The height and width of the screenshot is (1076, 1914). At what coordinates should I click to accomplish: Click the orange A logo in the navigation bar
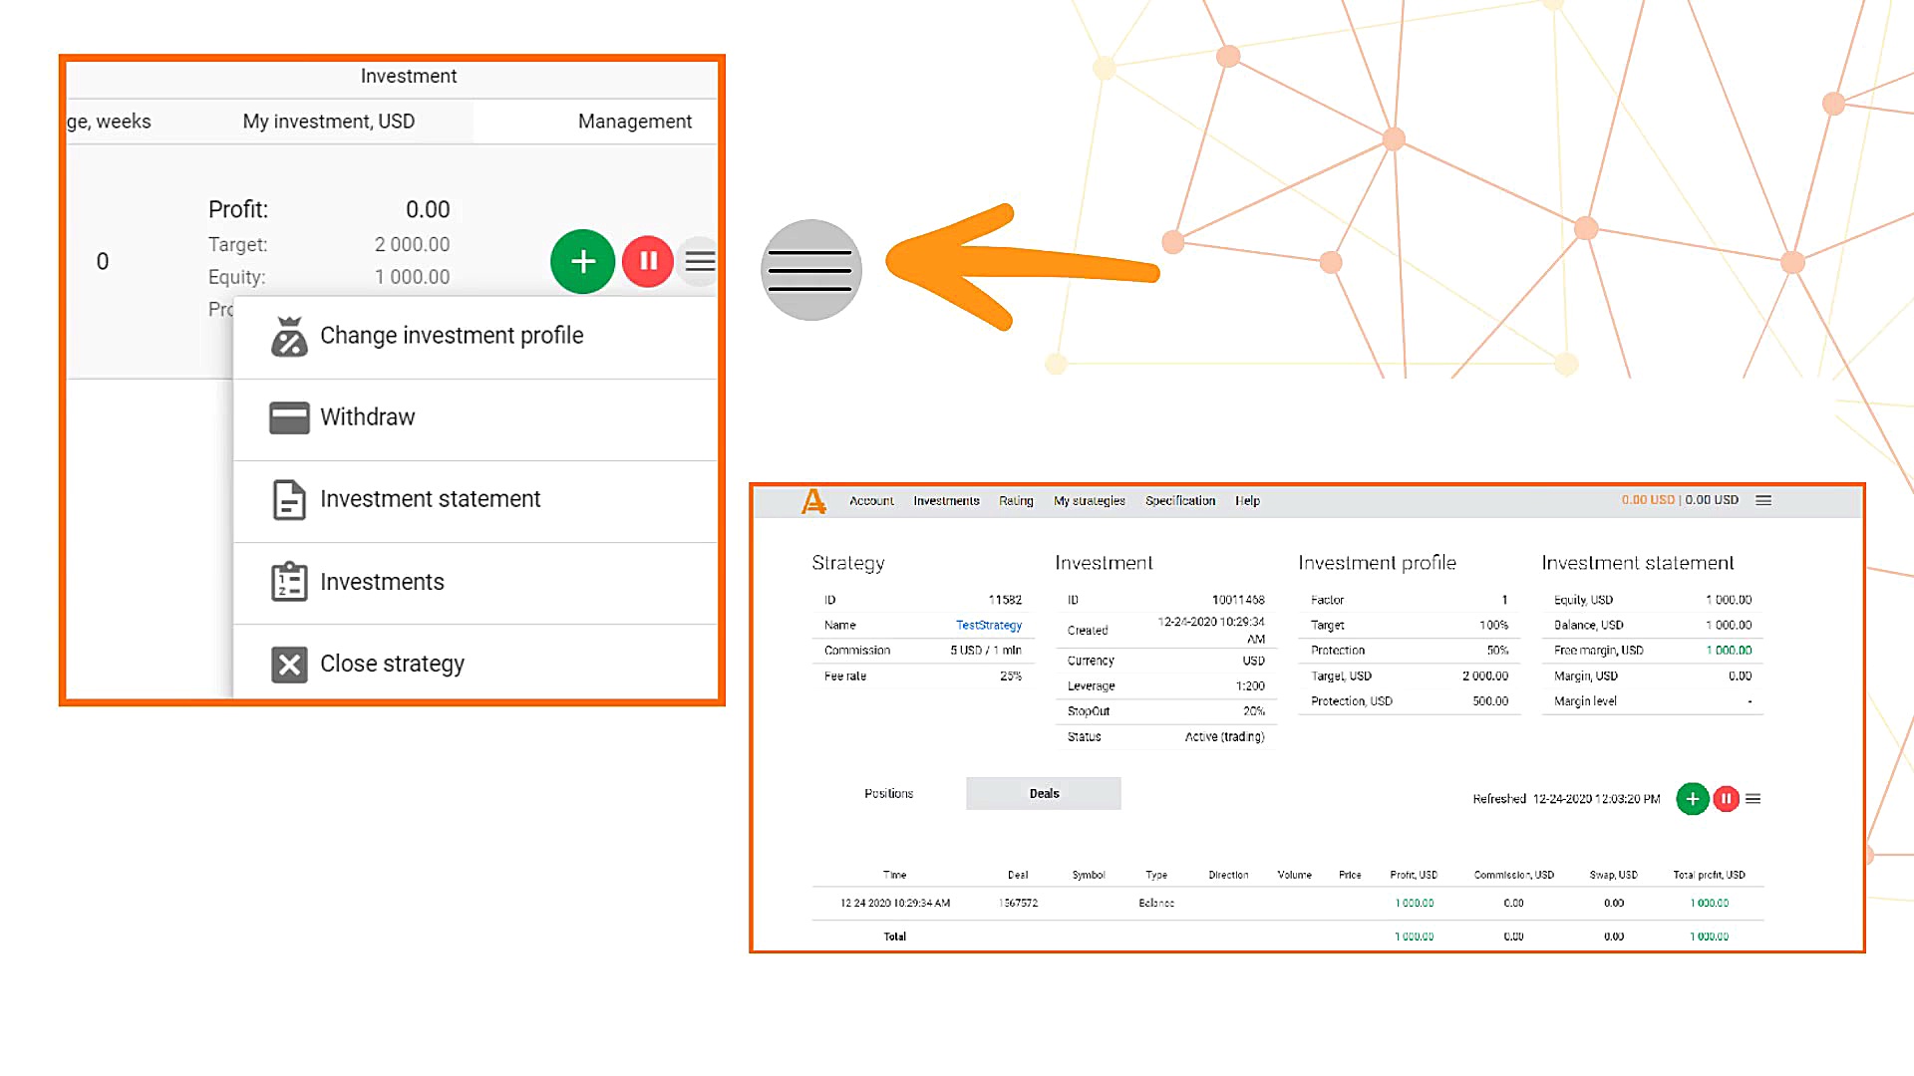813,501
